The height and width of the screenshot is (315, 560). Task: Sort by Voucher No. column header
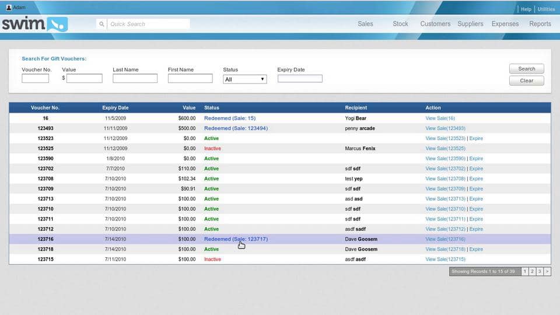pyautogui.click(x=45, y=107)
